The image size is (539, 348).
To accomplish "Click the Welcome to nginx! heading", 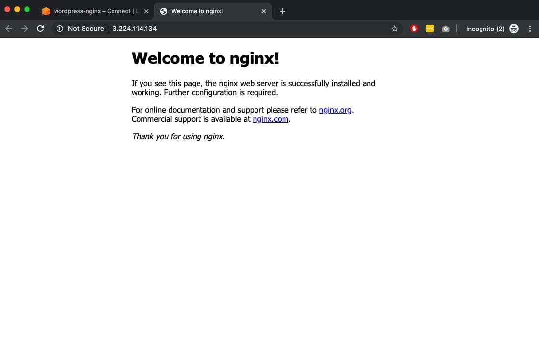I will (x=205, y=58).
